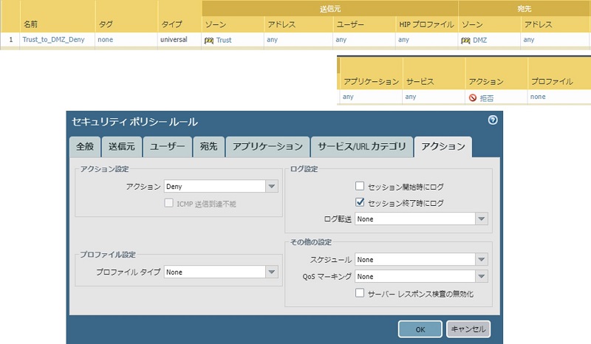Open the QoS マーキング dropdown
Screen dimensions: 591x344
click(482, 276)
